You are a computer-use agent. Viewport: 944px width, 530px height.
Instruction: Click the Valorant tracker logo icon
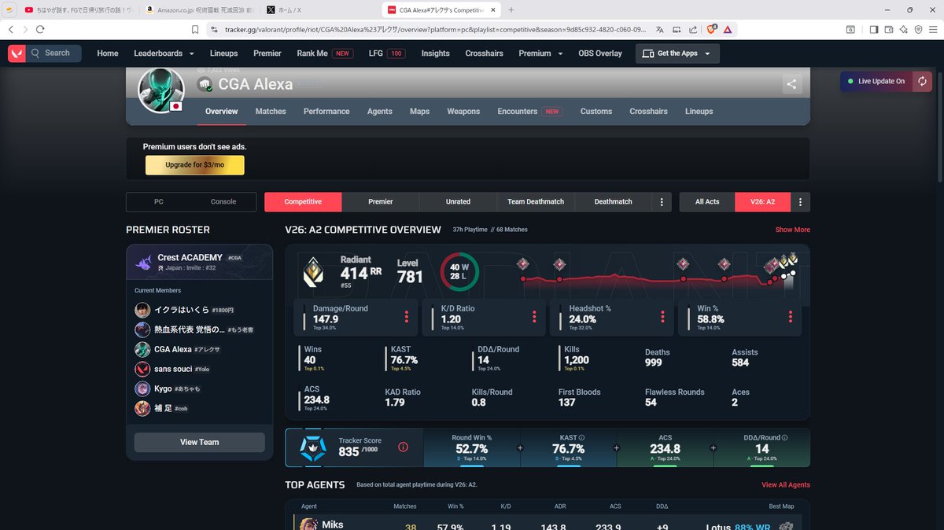[17, 53]
